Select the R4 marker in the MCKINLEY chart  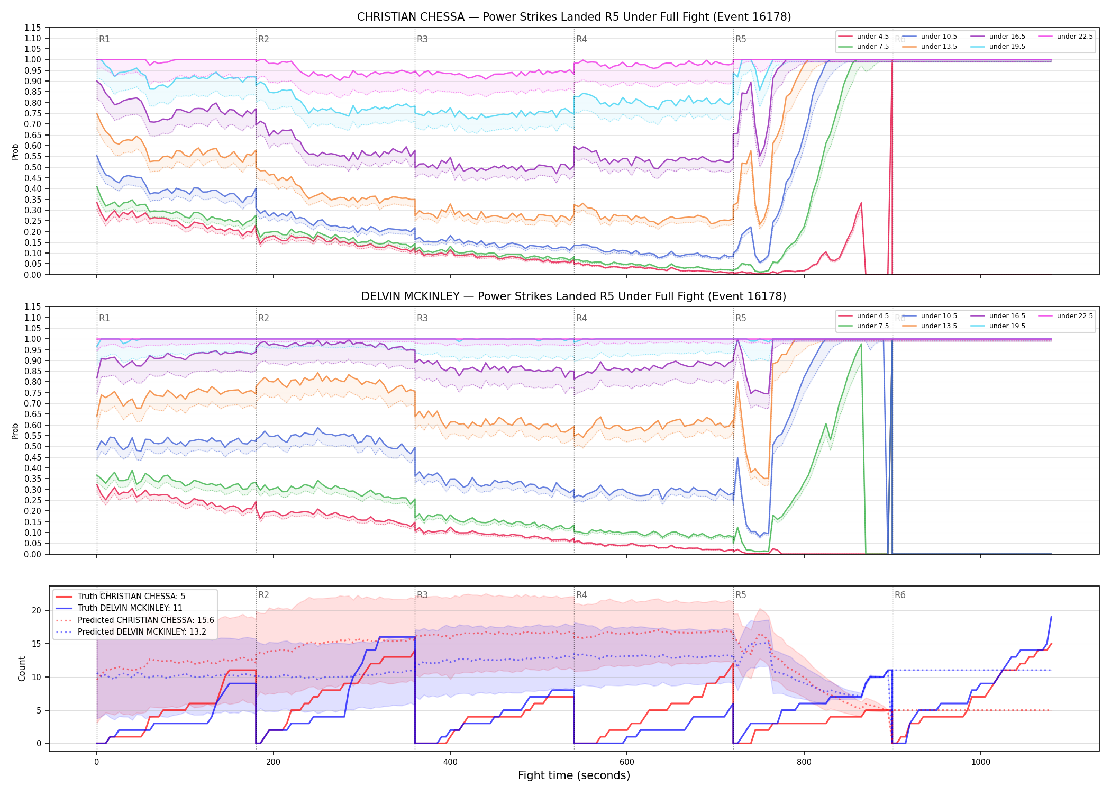(581, 318)
